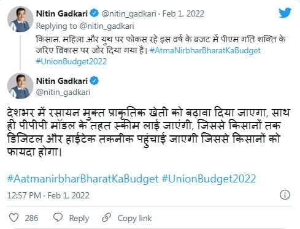Open second tweet's profile avatar
This screenshot has height=229, width=300.
pos(20,86)
